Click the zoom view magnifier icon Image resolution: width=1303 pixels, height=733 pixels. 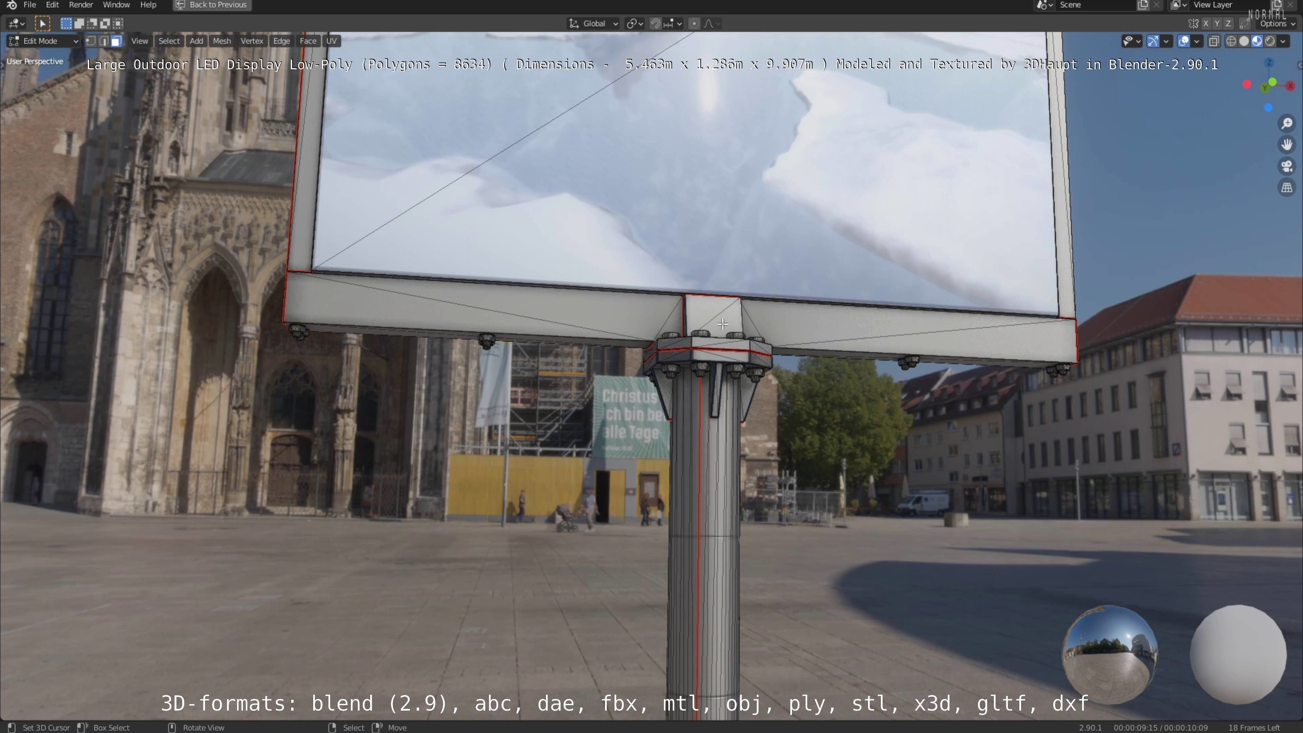tap(1287, 124)
